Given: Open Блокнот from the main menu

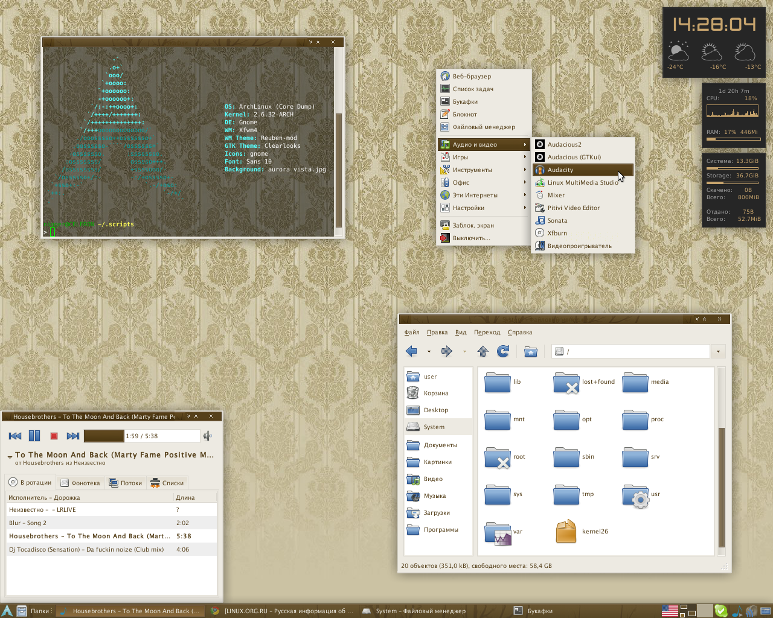Looking at the screenshot, I should [x=484, y=114].
